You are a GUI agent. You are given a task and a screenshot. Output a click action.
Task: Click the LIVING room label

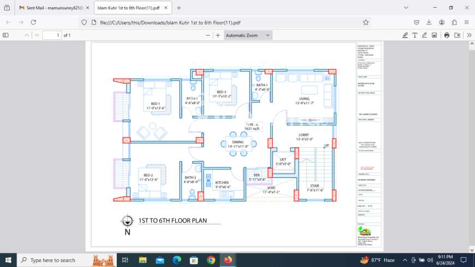point(305,99)
